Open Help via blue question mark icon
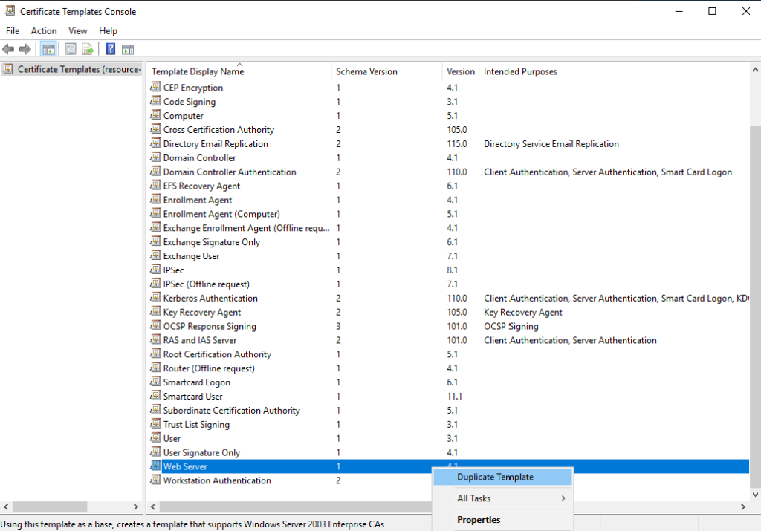This screenshot has width=761, height=531. 110,49
